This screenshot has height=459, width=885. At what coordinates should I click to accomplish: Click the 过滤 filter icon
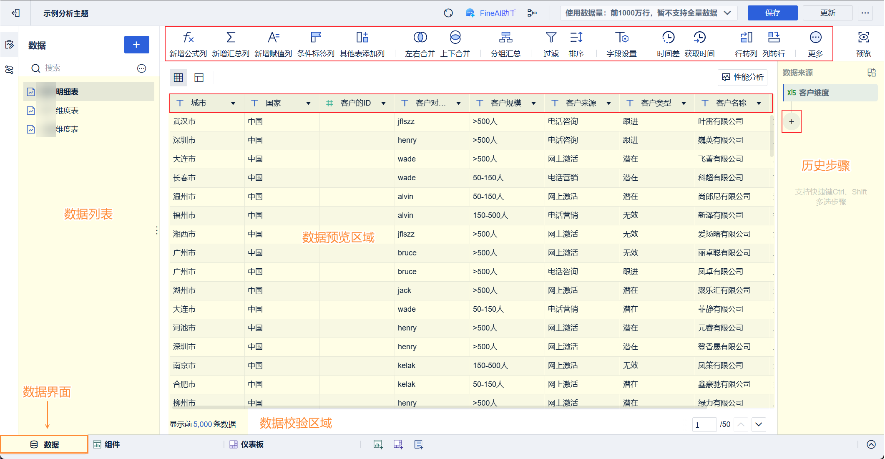coord(551,38)
